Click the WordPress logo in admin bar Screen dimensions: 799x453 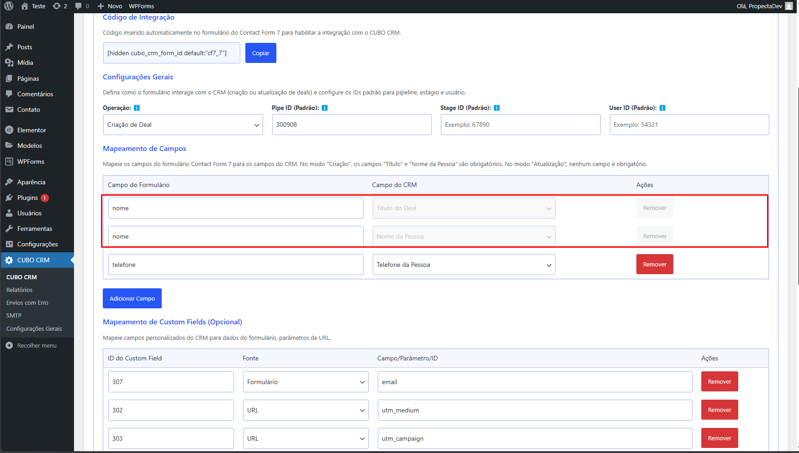point(9,6)
